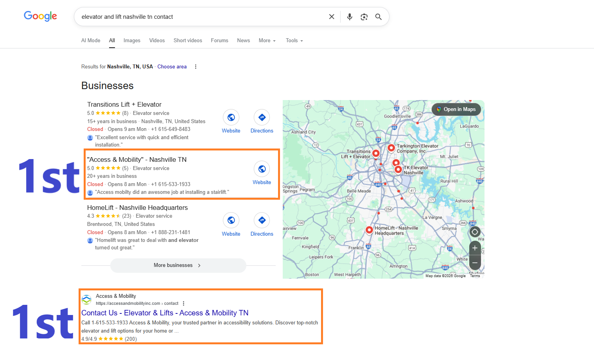This screenshot has width=594, height=349.
Task: Submit search with magnifier icon
Action: pyautogui.click(x=379, y=17)
